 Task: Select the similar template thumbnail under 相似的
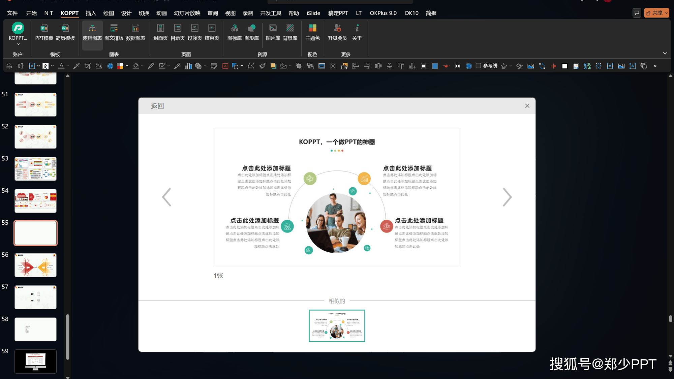point(337,326)
